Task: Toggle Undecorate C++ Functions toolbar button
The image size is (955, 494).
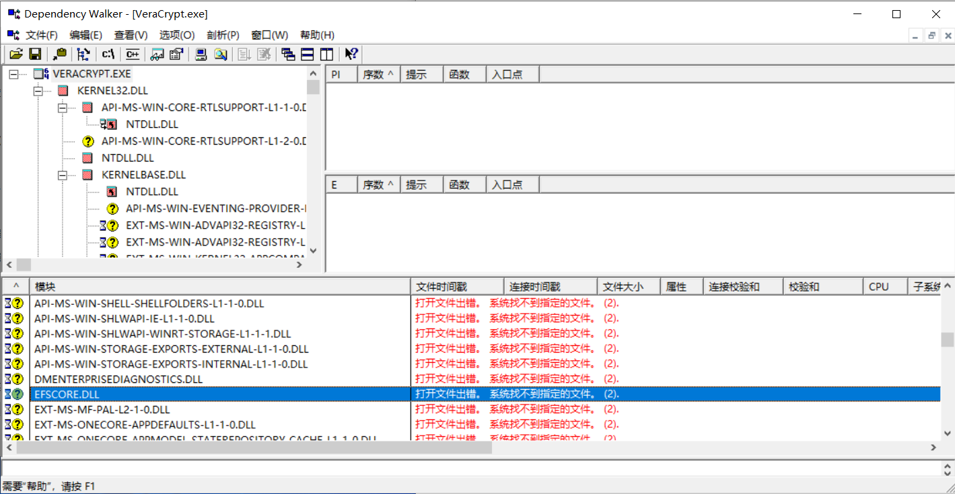Action: click(x=133, y=55)
